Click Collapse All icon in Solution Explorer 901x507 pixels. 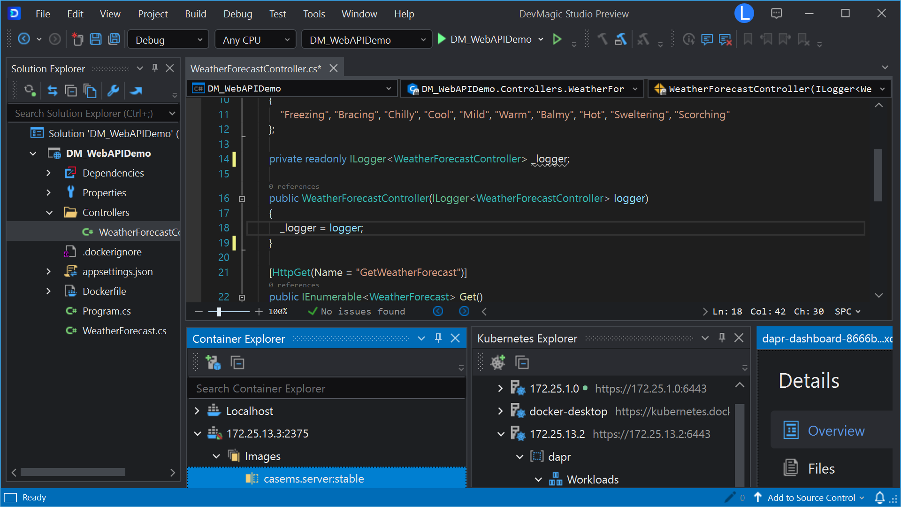(71, 91)
